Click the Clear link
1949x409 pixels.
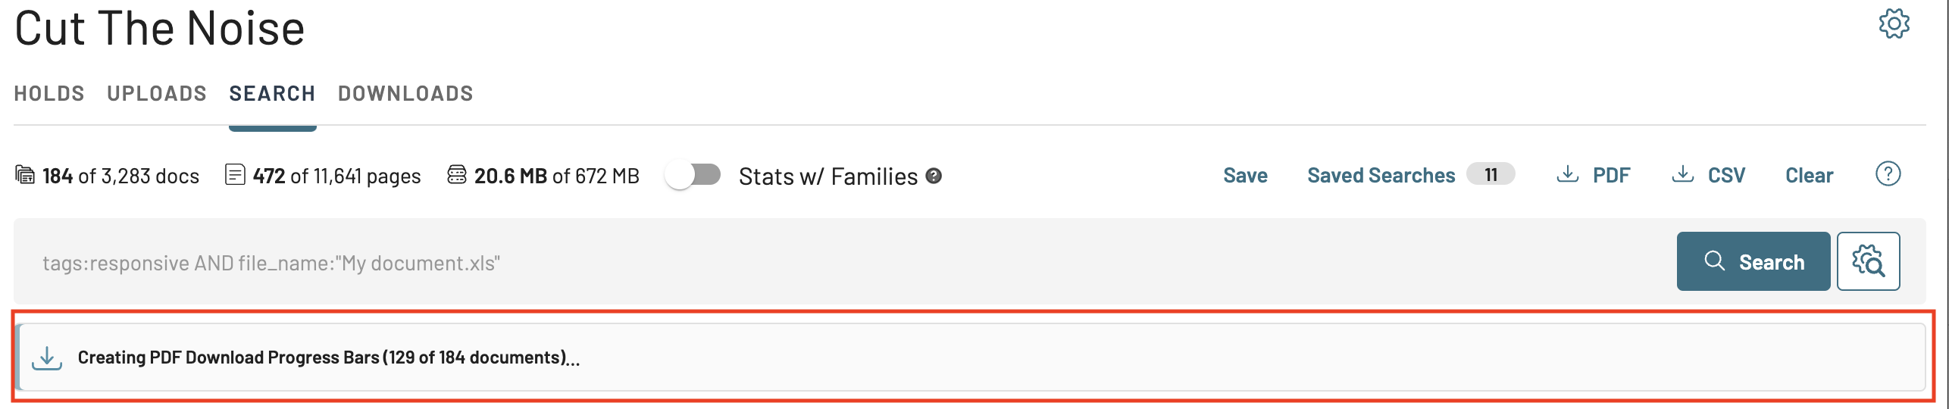tap(1809, 176)
